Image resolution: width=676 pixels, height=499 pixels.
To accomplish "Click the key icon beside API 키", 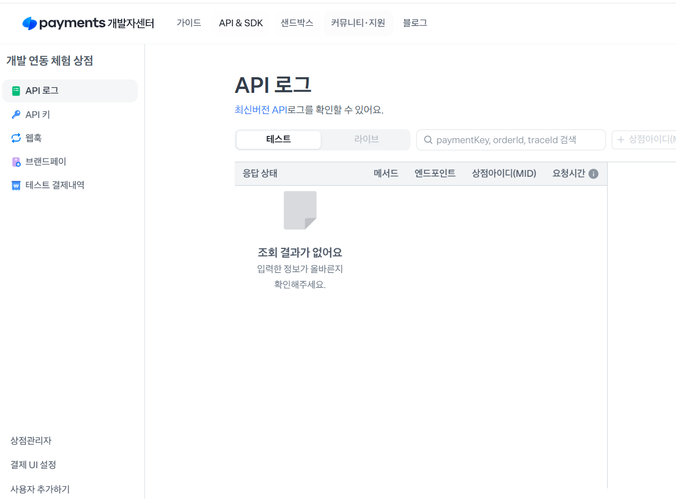I will click(x=16, y=115).
